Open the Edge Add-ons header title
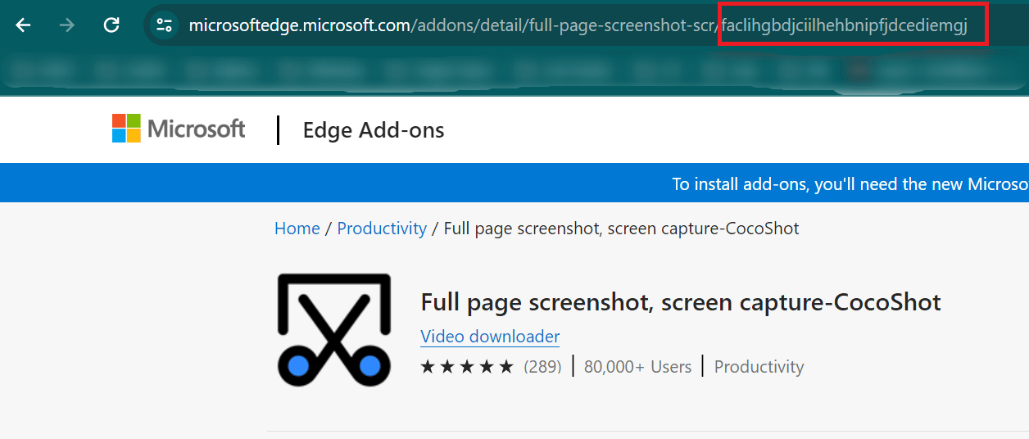 [x=374, y=130]
